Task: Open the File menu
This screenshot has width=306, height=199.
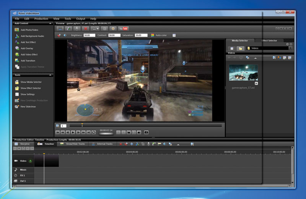Action: coord(17,19)
